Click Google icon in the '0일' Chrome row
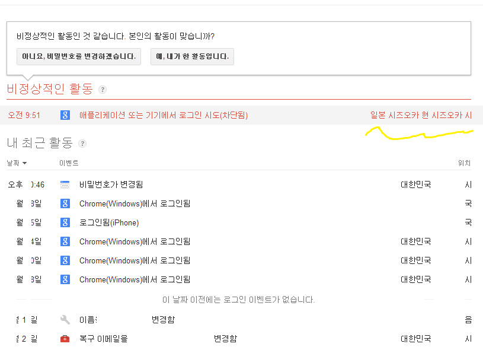 (65, 260)
